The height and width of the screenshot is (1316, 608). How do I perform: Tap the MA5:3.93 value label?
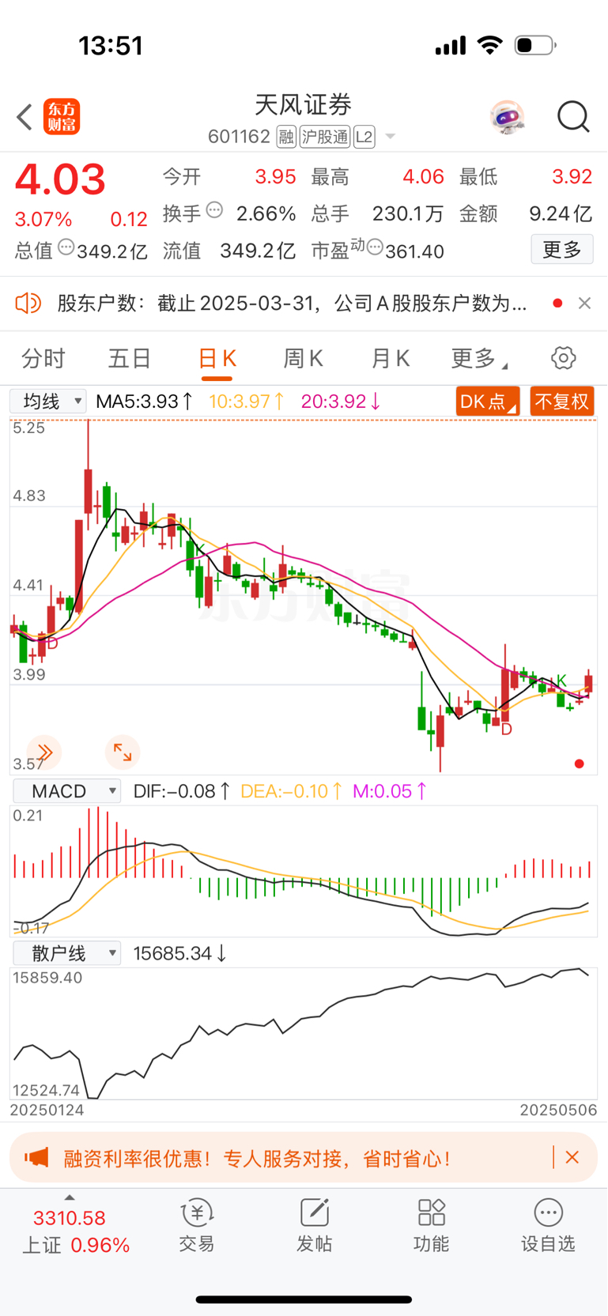click(x=145, y=402)
